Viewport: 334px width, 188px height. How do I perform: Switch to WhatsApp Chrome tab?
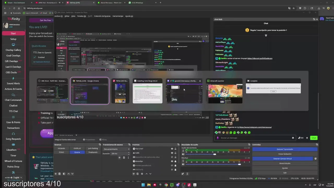point(142,3)
